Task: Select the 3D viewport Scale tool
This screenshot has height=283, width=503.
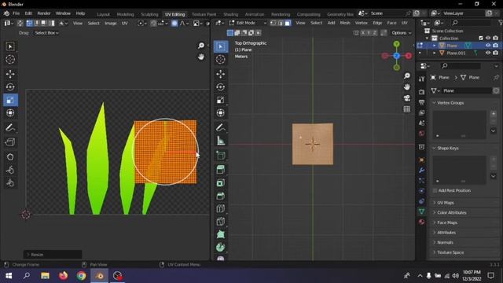Action: (x=221, y=100)
